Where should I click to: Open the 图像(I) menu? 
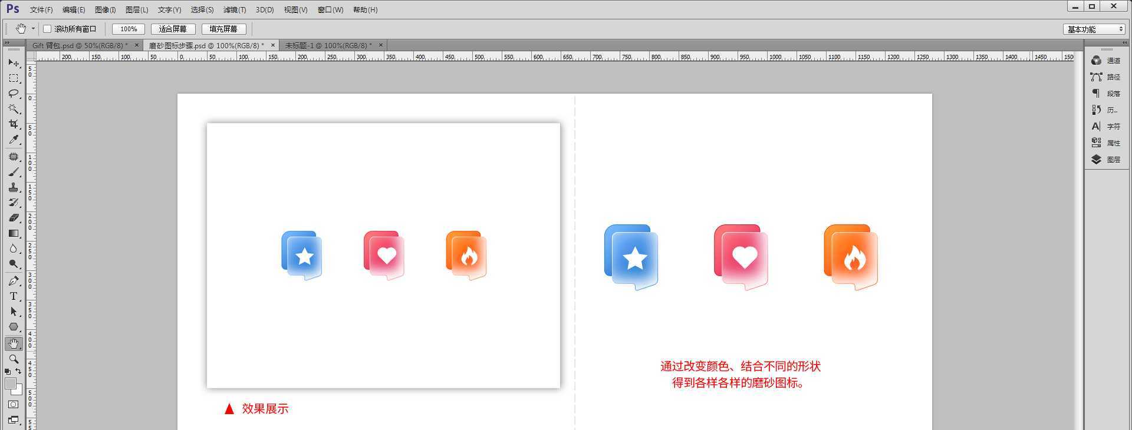pyautogui.click(x=106, y=10)
